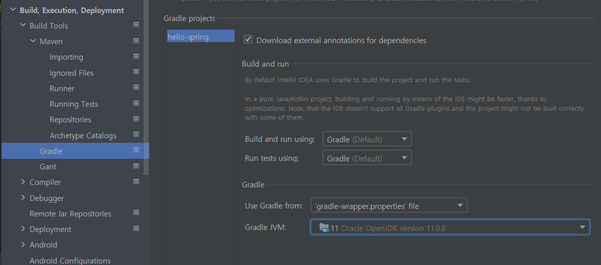Screen dimensions: 601x265
Task: Select Importing settings page
Action: point(66,57)
